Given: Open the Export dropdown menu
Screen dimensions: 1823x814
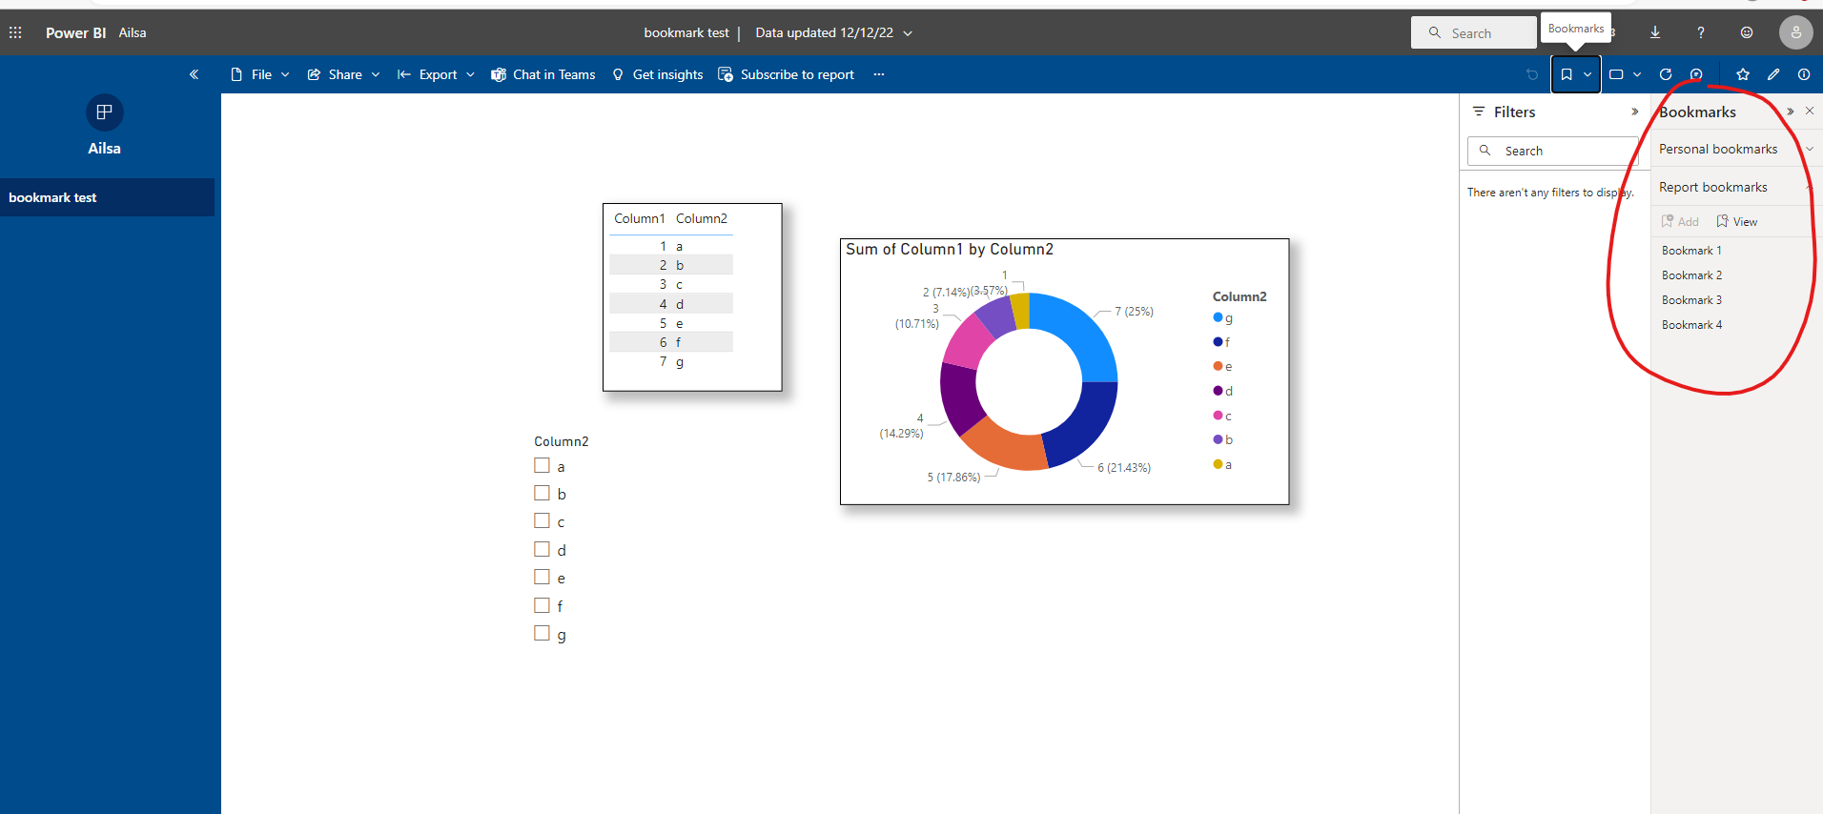Looking at the screenshot, I should (436, 74).
